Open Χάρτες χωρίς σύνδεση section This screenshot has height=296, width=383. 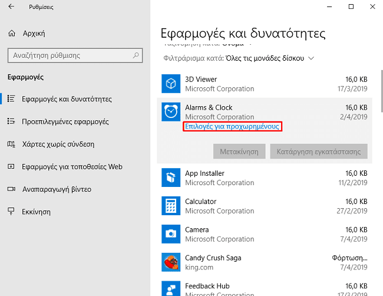tap(58, 144)
